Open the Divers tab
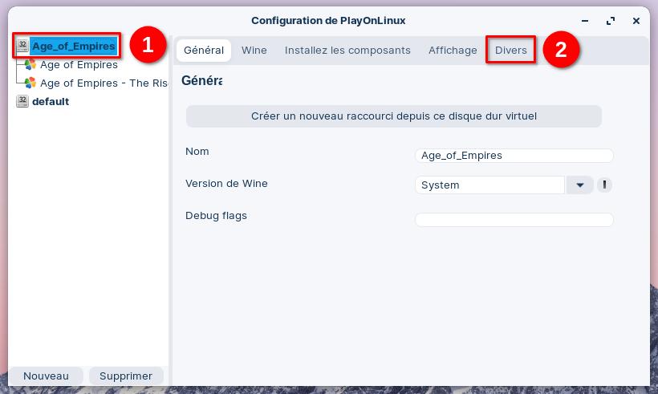 coord(510,51)
